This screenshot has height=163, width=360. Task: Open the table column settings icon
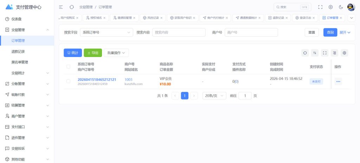345,53
